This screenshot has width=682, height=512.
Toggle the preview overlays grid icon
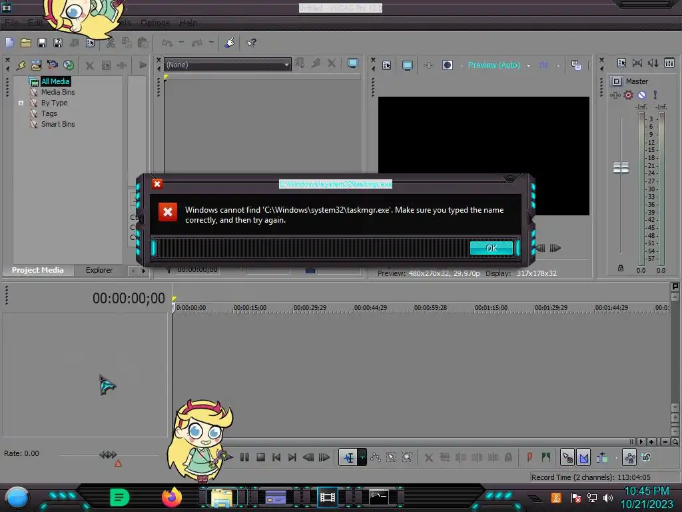pos(543,65)
